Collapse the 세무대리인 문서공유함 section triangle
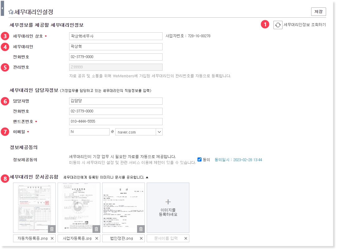 point(147,177)
